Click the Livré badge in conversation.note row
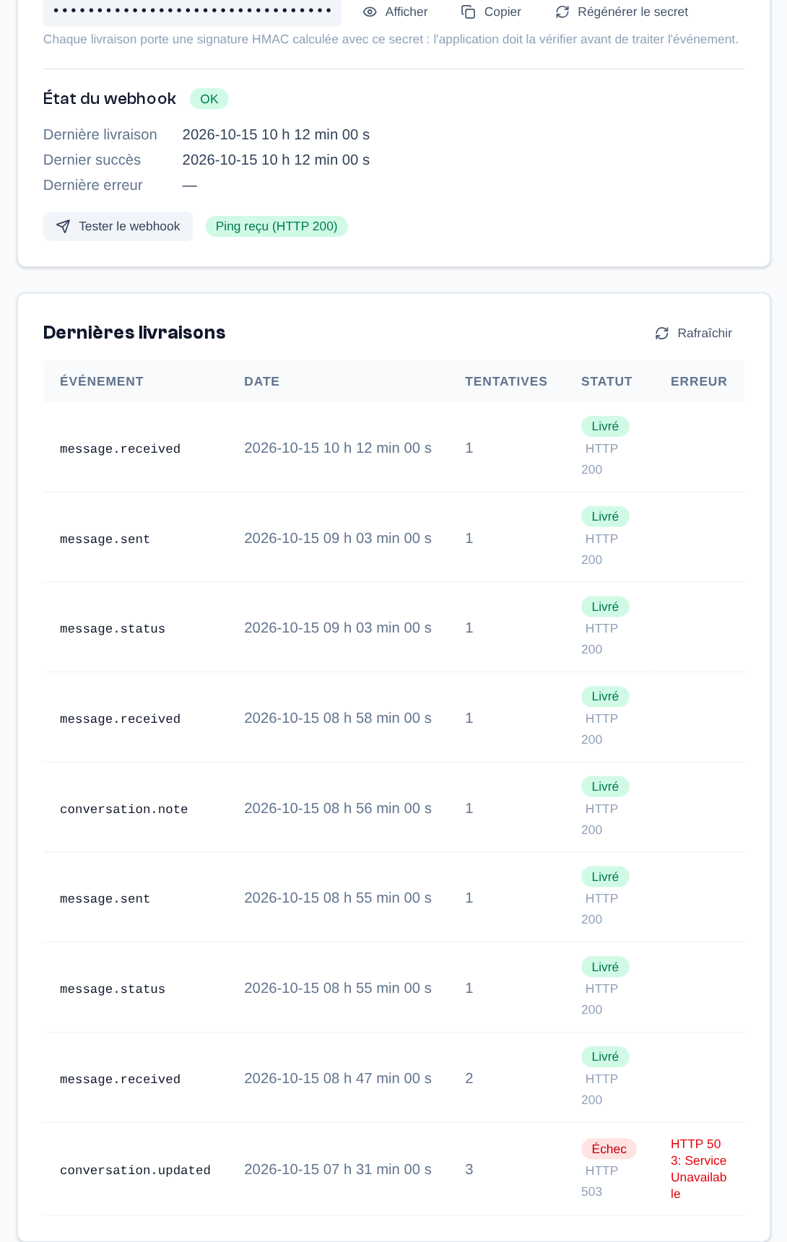The image size is (787, 1242). click(605, 786)
